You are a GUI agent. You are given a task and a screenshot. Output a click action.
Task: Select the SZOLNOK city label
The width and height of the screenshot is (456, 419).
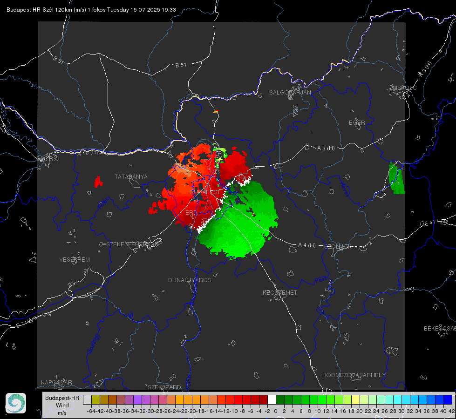pyautogui.click(x=338, y=247)
